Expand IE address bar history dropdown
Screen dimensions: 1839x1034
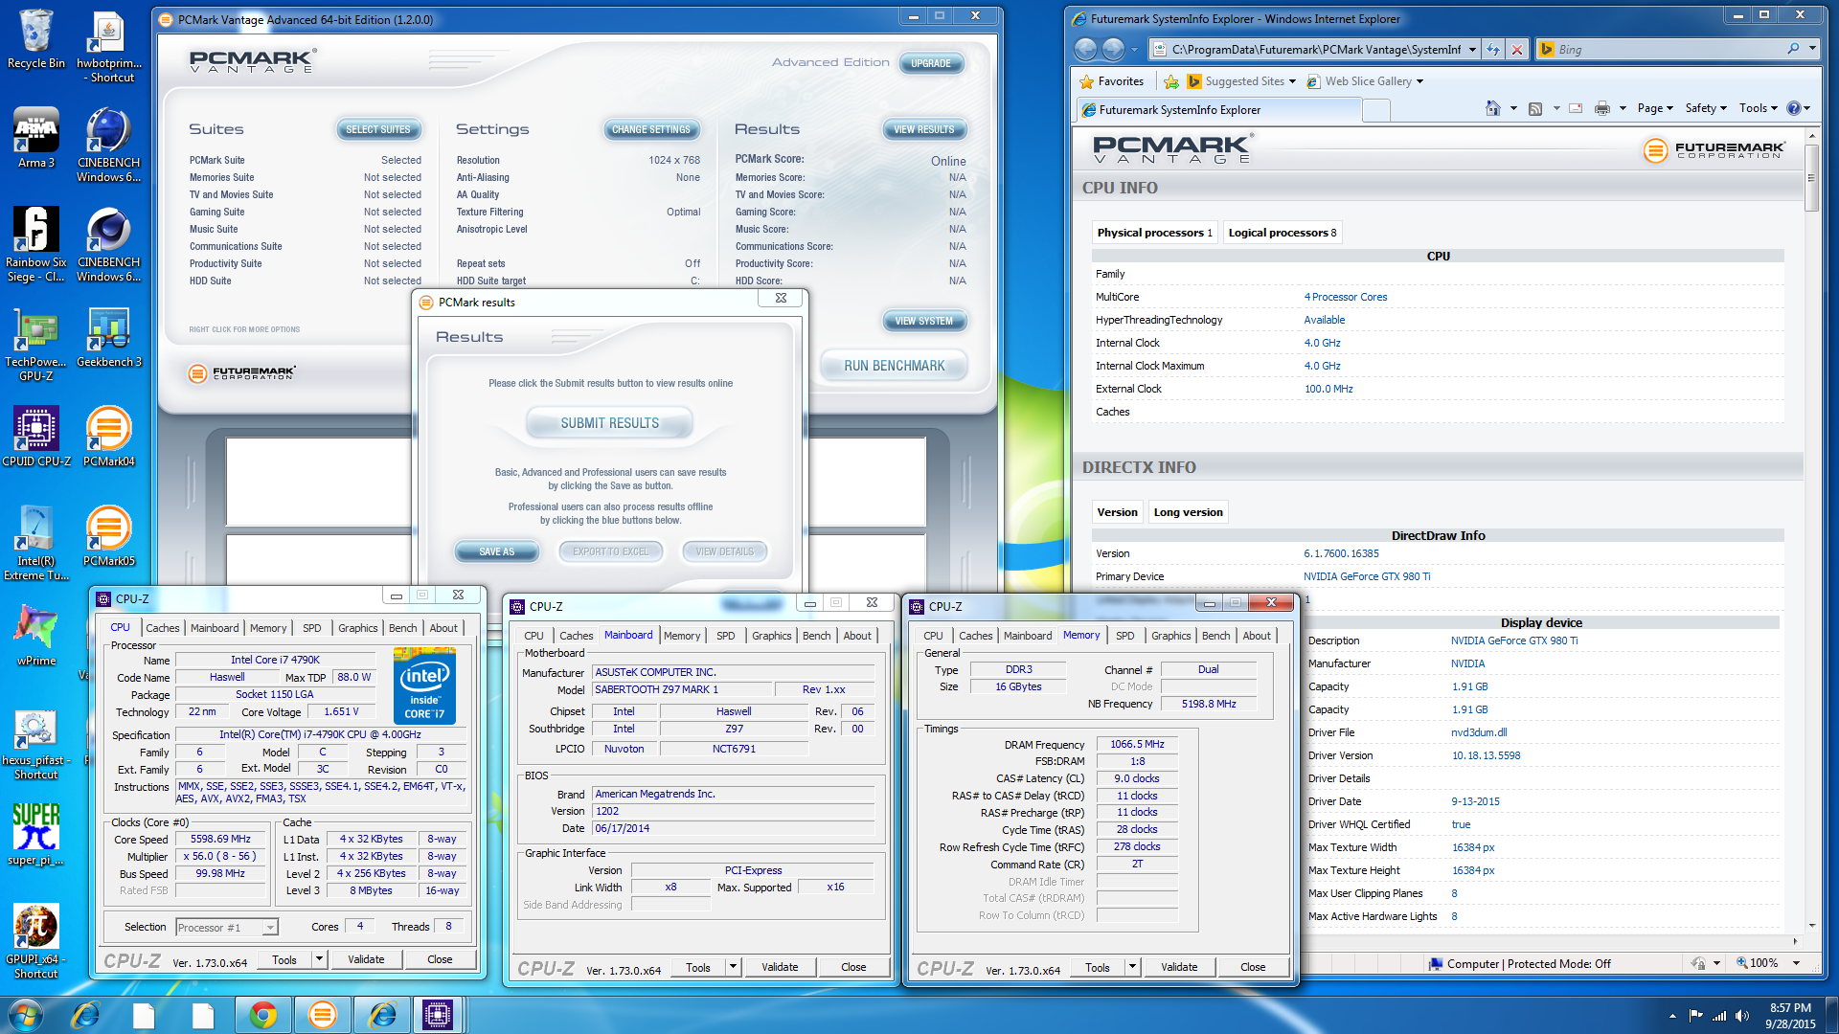point(1472,50)
